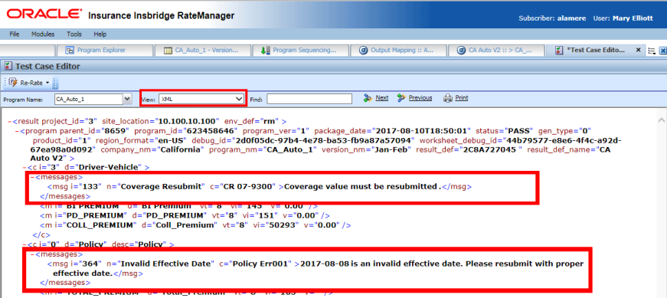This screenshot has height=298, width=667.
Task: Open the tab list icon
Action: [651, 51]
